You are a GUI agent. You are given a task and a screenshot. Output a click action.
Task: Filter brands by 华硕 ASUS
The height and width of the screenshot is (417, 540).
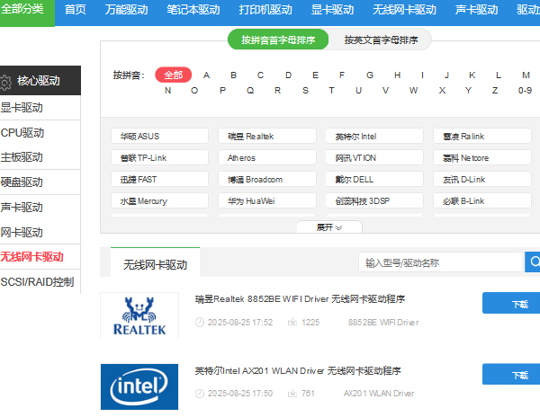(x=164, y=137)
